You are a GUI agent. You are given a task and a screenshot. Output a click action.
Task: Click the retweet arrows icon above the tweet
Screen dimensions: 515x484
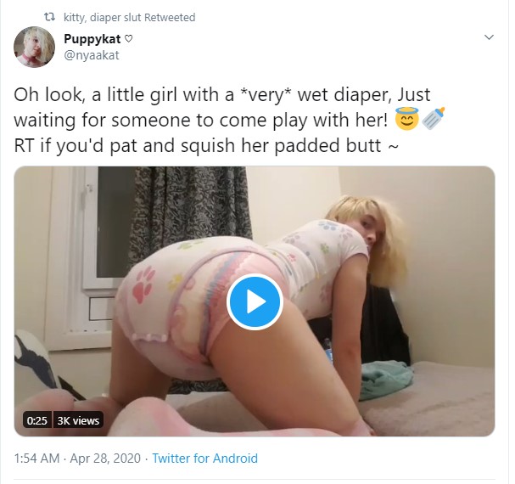click(x=49, y=16)
